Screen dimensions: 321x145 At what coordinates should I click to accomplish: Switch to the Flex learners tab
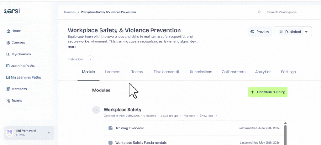(x=165, y=72)
